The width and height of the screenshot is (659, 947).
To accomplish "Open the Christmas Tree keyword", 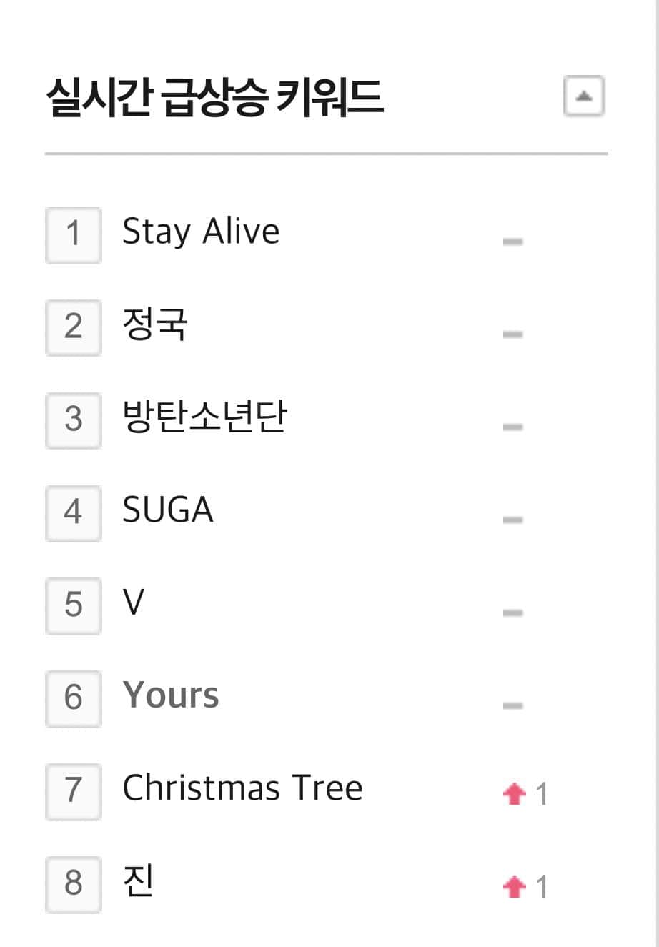I will click(x=242, y=788).
